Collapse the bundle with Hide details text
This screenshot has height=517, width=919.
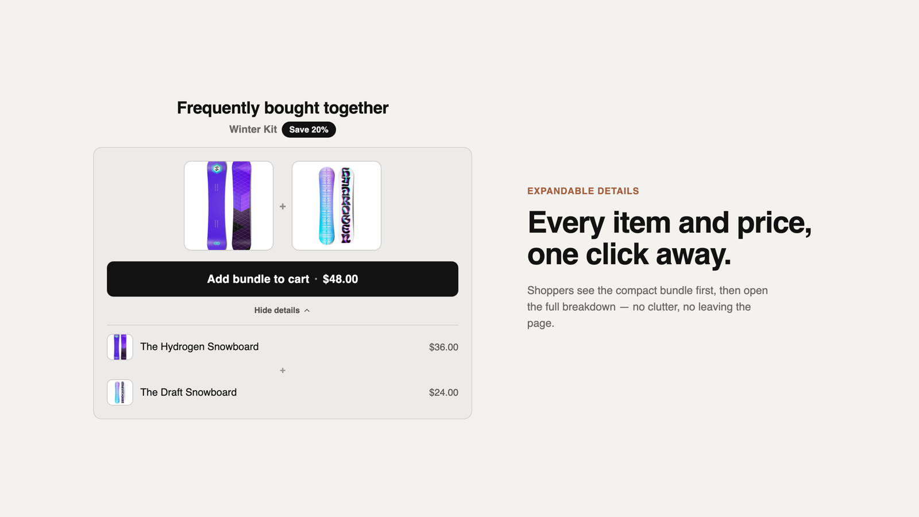tap(277, 310)
